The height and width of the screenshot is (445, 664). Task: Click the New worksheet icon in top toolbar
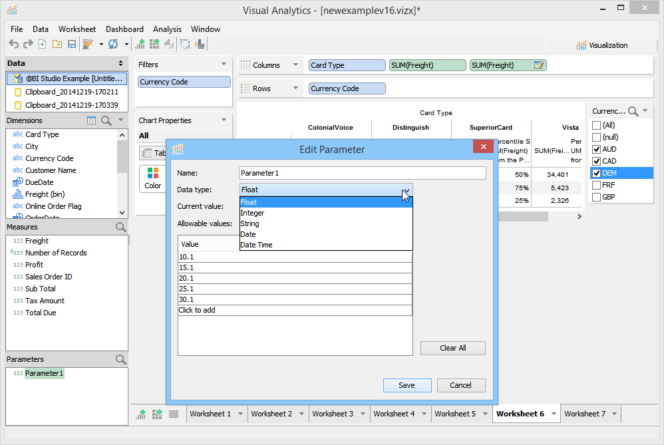140,44
